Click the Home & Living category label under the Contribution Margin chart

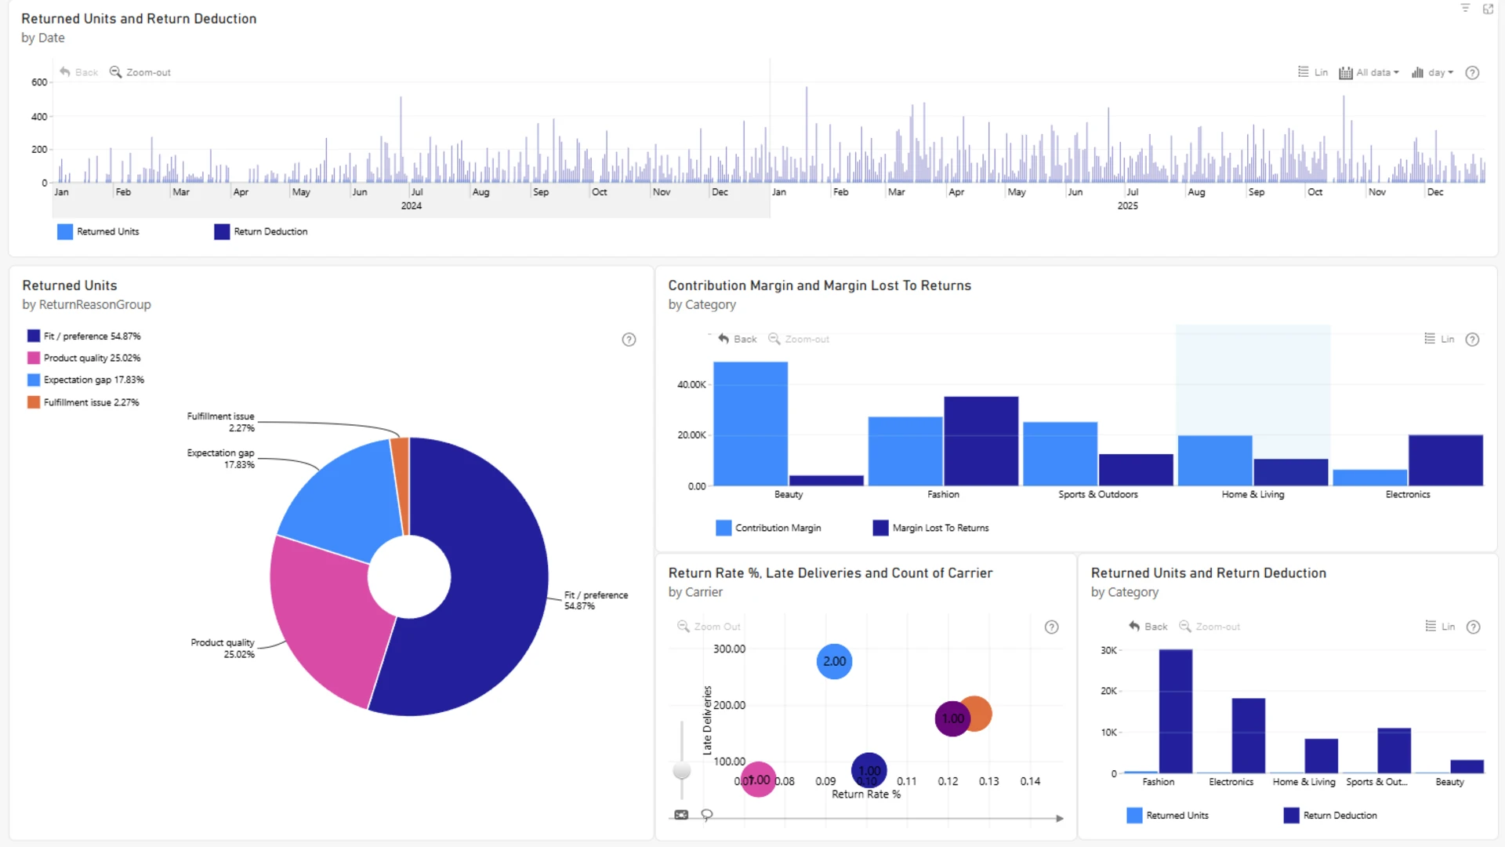tap(1253, 494)
